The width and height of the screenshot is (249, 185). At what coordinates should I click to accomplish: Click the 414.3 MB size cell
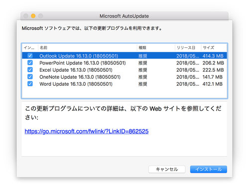coord(213,56)
